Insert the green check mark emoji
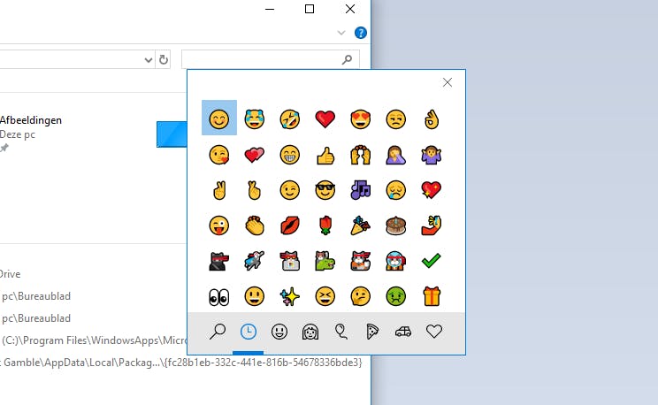The image size is (658, 405). [432, 261]
